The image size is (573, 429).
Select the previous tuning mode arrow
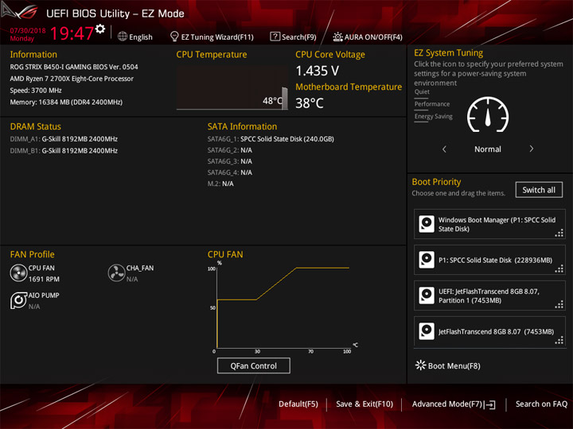444,149
